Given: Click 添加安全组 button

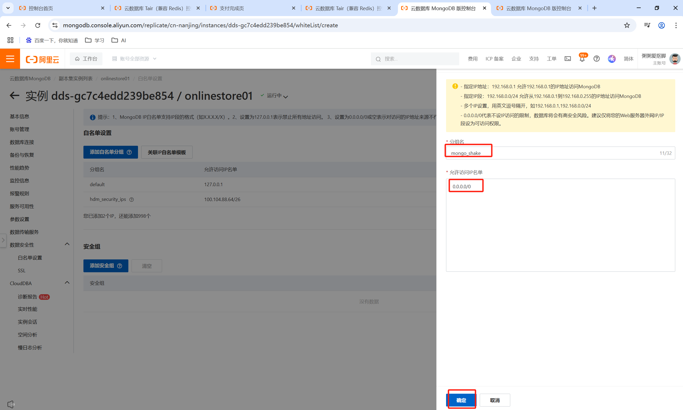Looking at the screenshot, I should point(106,266).
